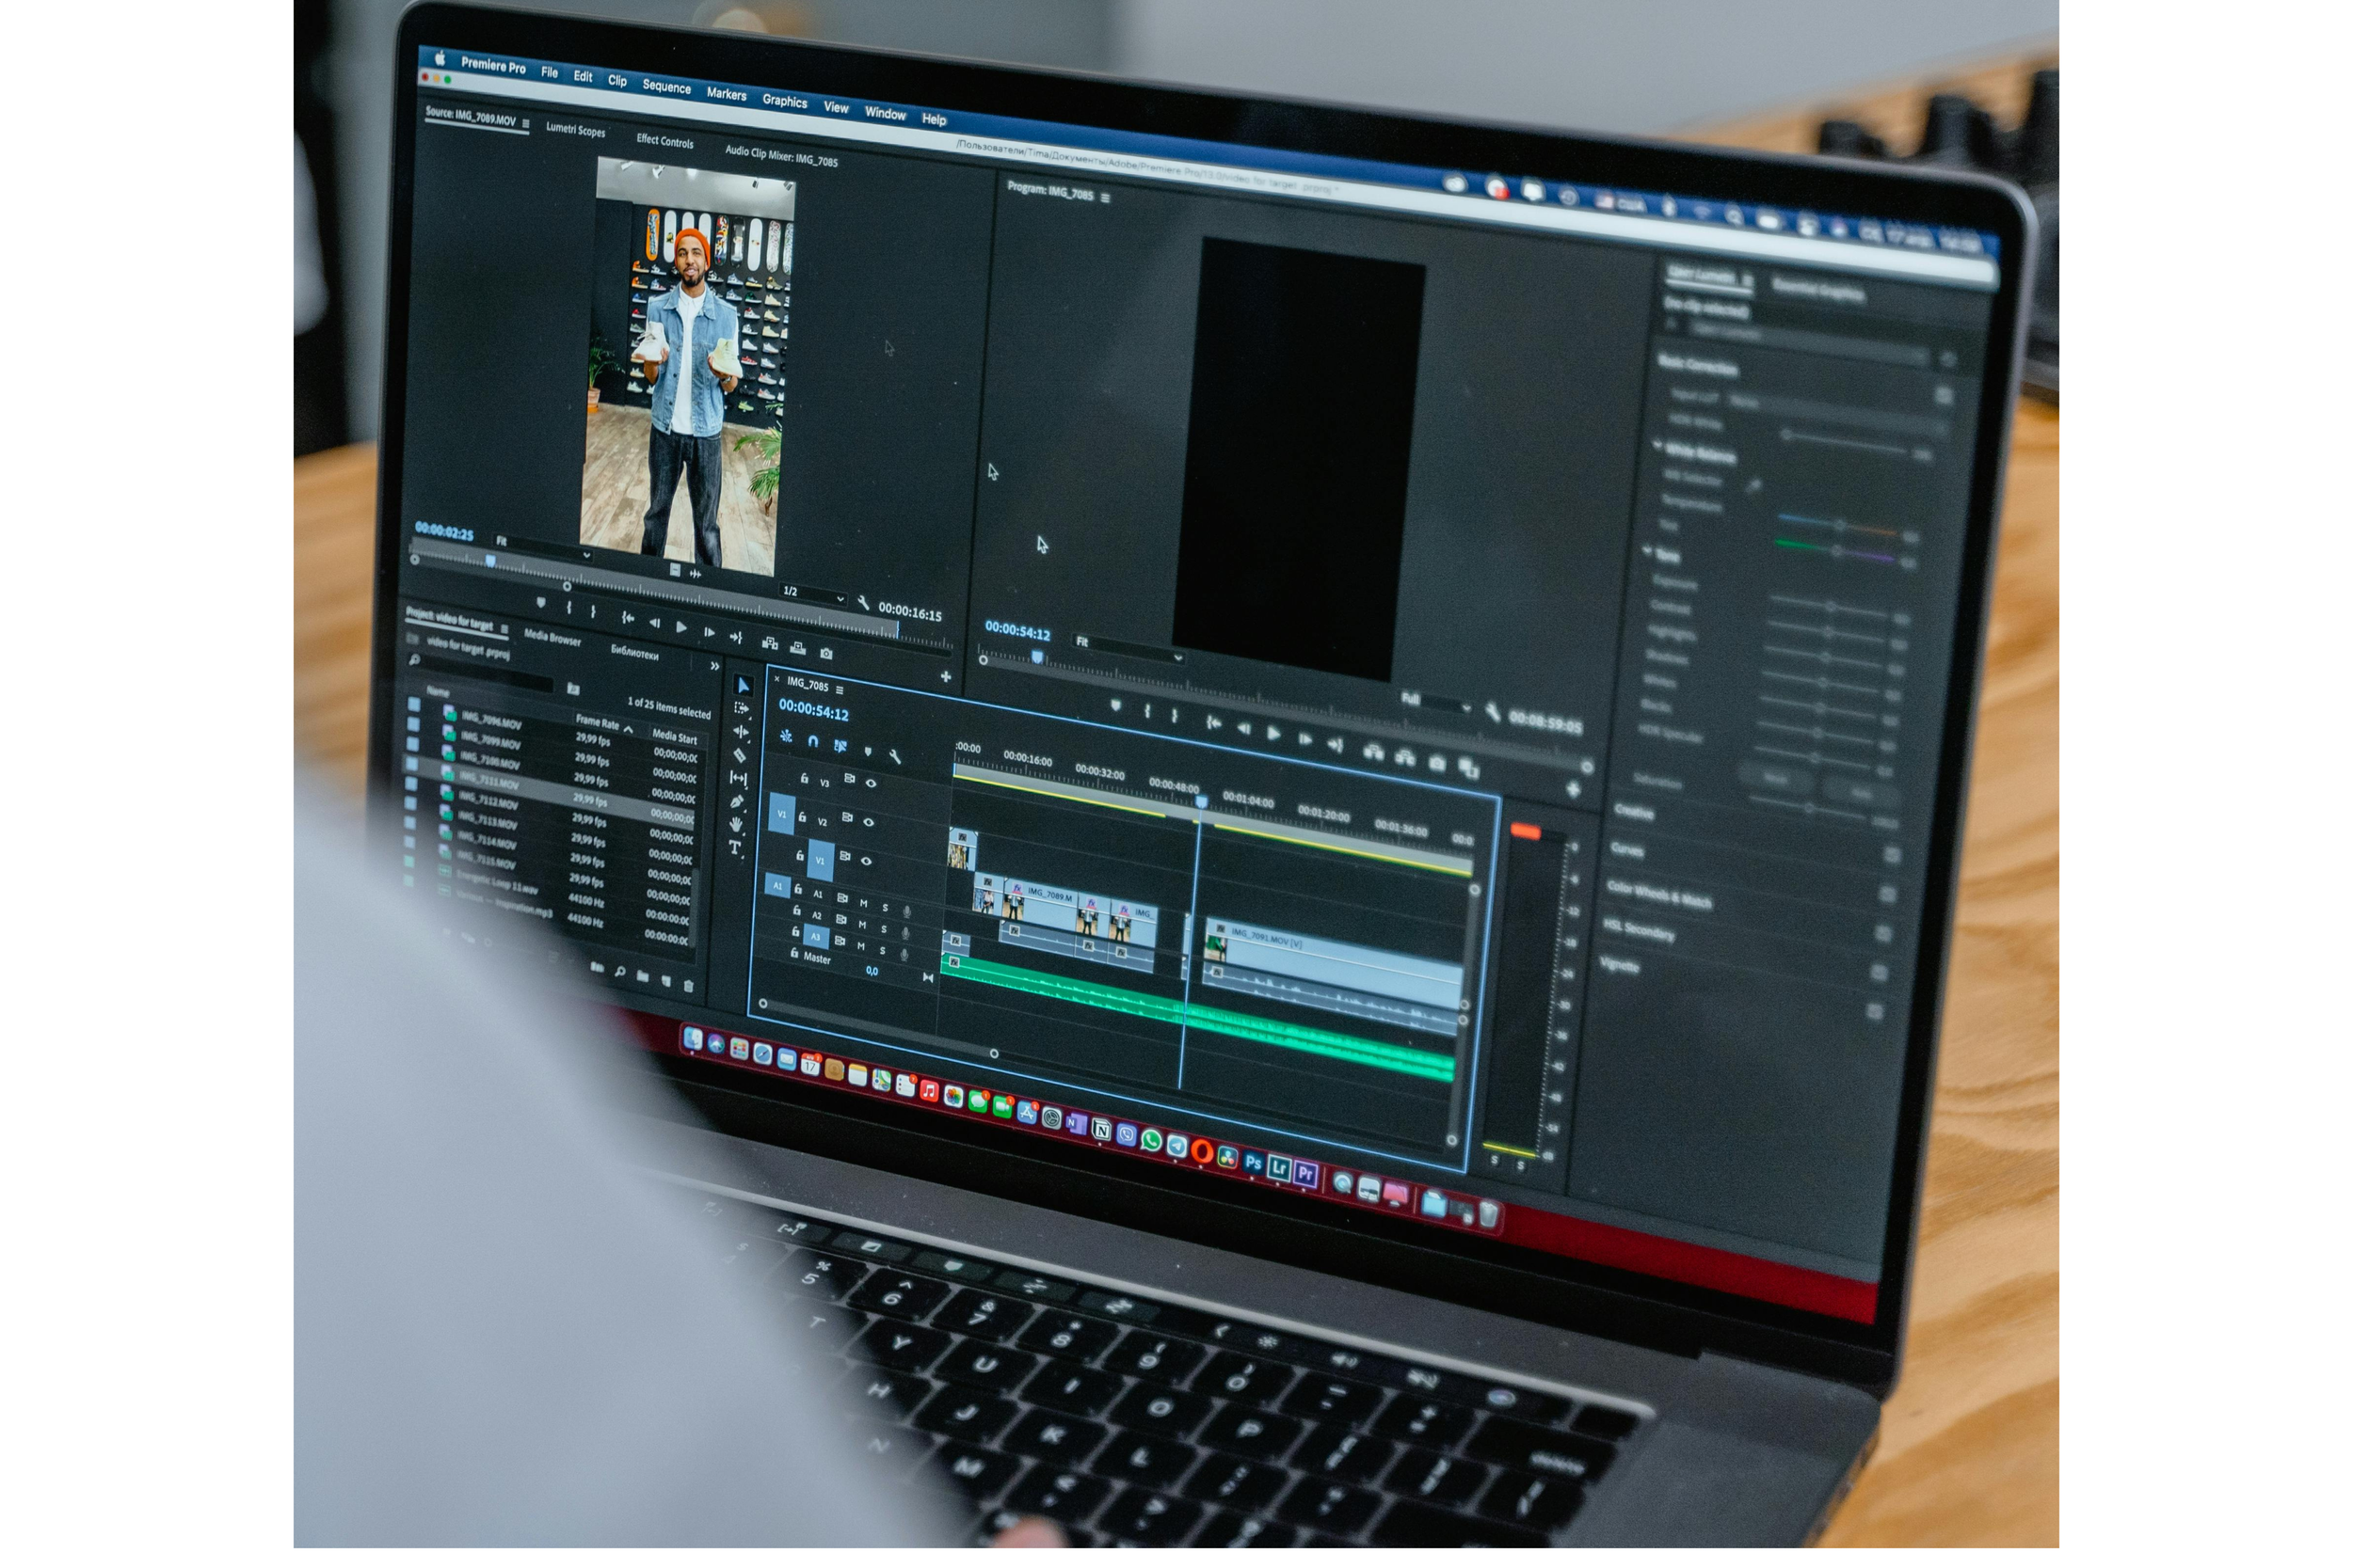Image resolution: width=2353 pixels, height=1568 pixels.
Task: Select the Slip tool
Action: click(x=738, y=779)
